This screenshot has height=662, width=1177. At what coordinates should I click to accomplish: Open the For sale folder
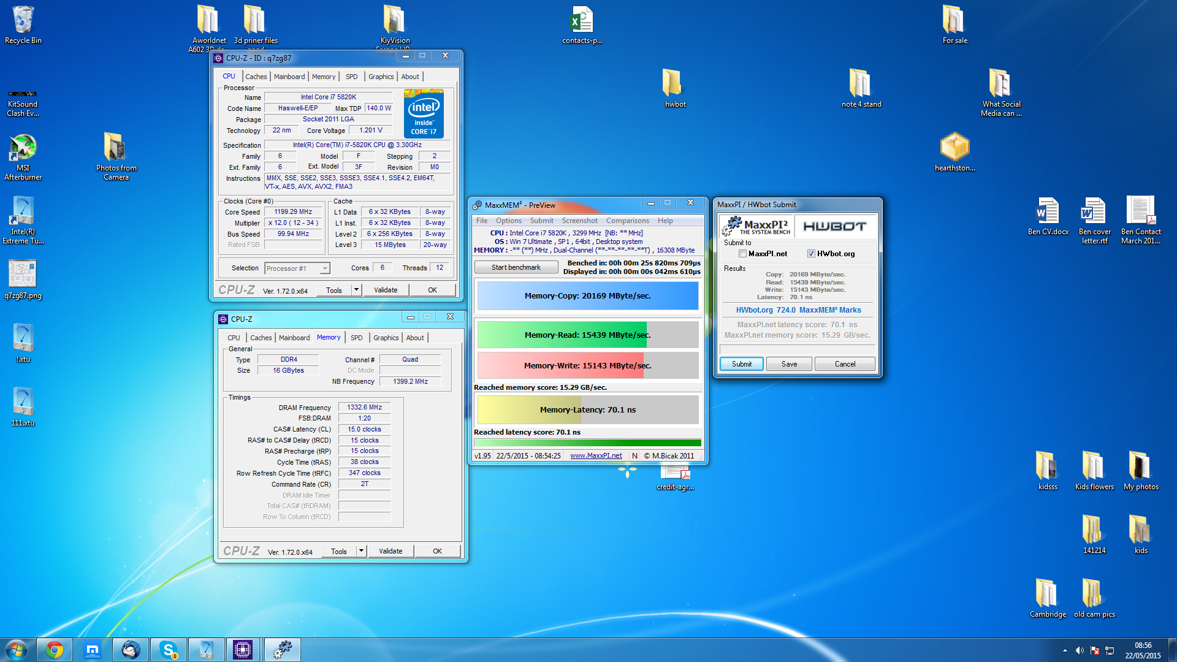click(x=954, y=25)
